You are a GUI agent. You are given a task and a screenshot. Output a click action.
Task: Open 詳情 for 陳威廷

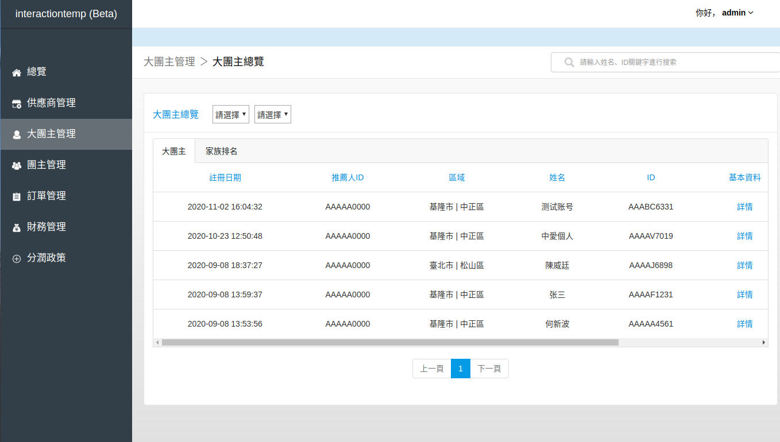click(745, 265)
